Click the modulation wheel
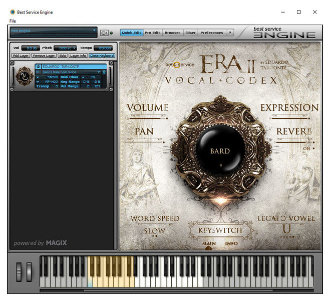Viewport: 330px width, 301px height. [29, 272]
